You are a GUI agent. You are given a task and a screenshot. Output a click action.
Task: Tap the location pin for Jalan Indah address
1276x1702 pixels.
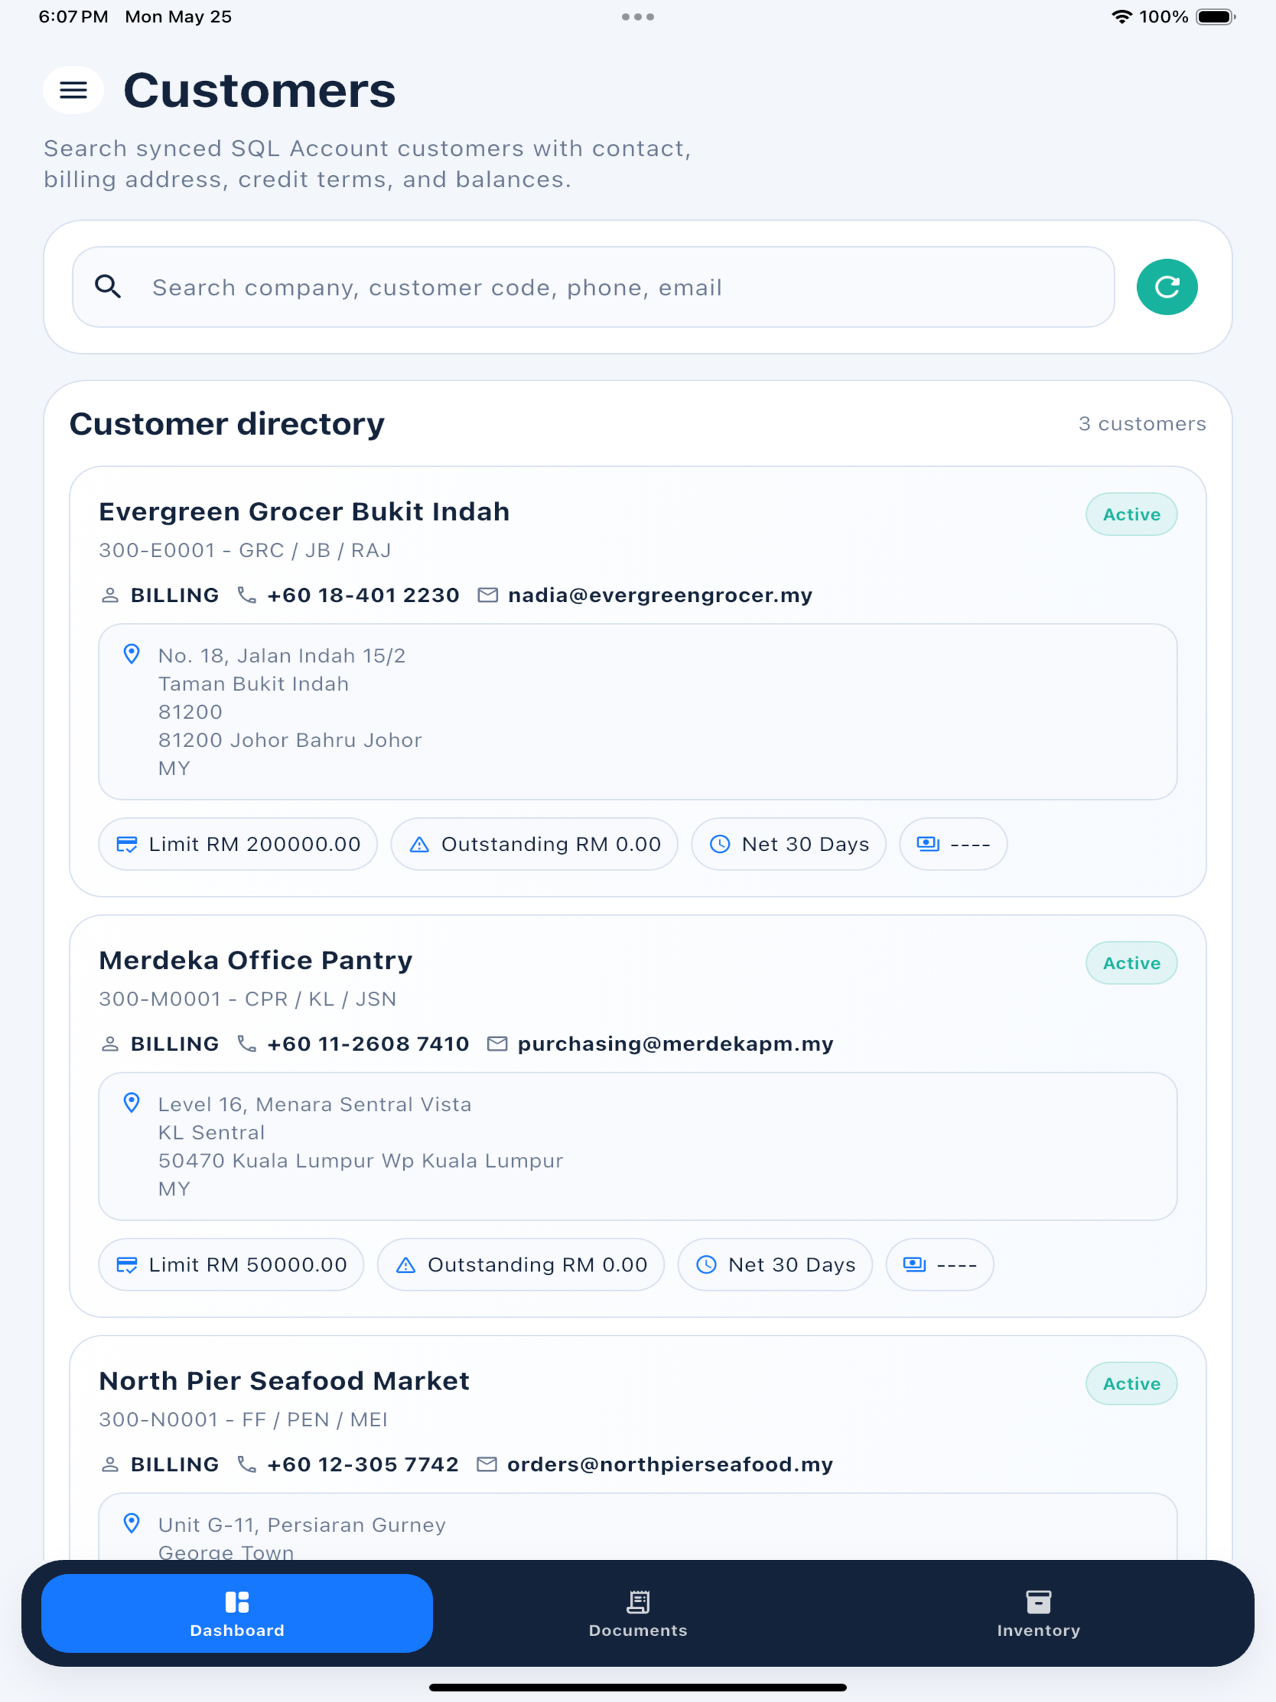click(131, 655)
